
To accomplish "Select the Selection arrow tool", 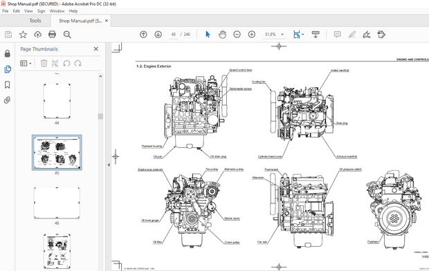I will tap(208, 35).
